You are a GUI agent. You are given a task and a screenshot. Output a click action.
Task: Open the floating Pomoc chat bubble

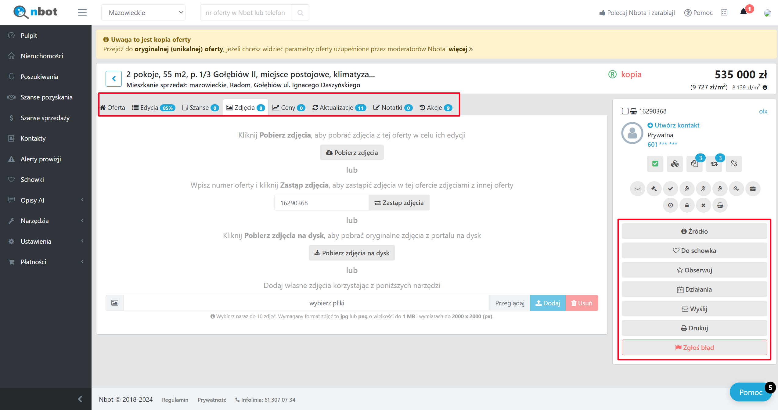pyautogui.click(x=751, y=392)
